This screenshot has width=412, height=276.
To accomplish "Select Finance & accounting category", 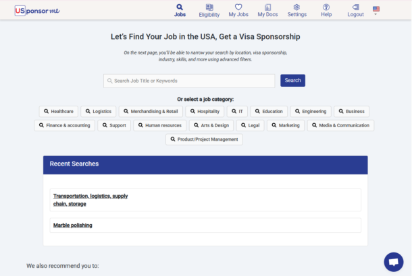I will [64, 125].
